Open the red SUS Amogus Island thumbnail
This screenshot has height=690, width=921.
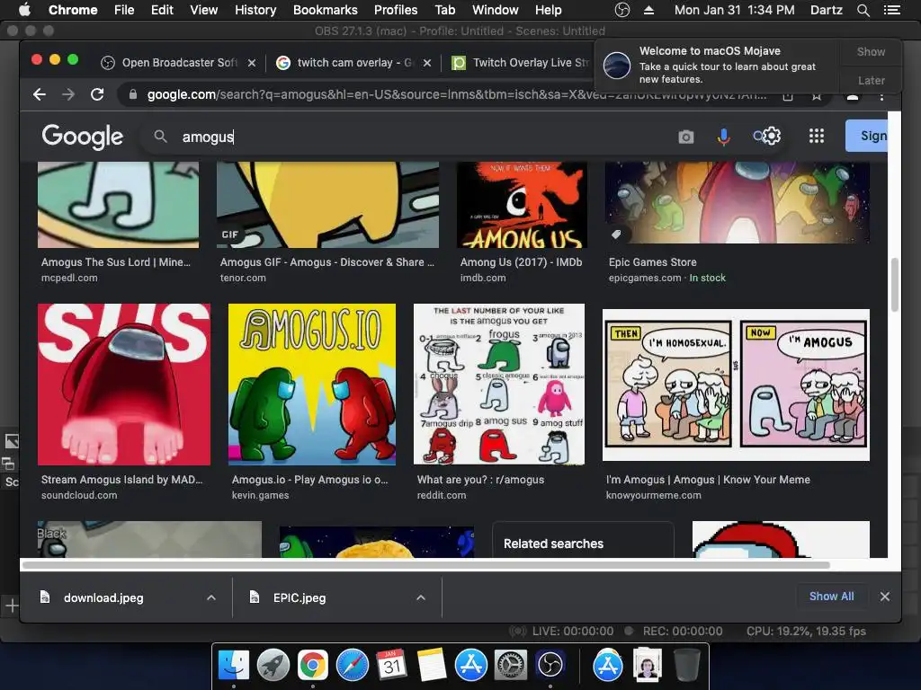click(124, 385)
